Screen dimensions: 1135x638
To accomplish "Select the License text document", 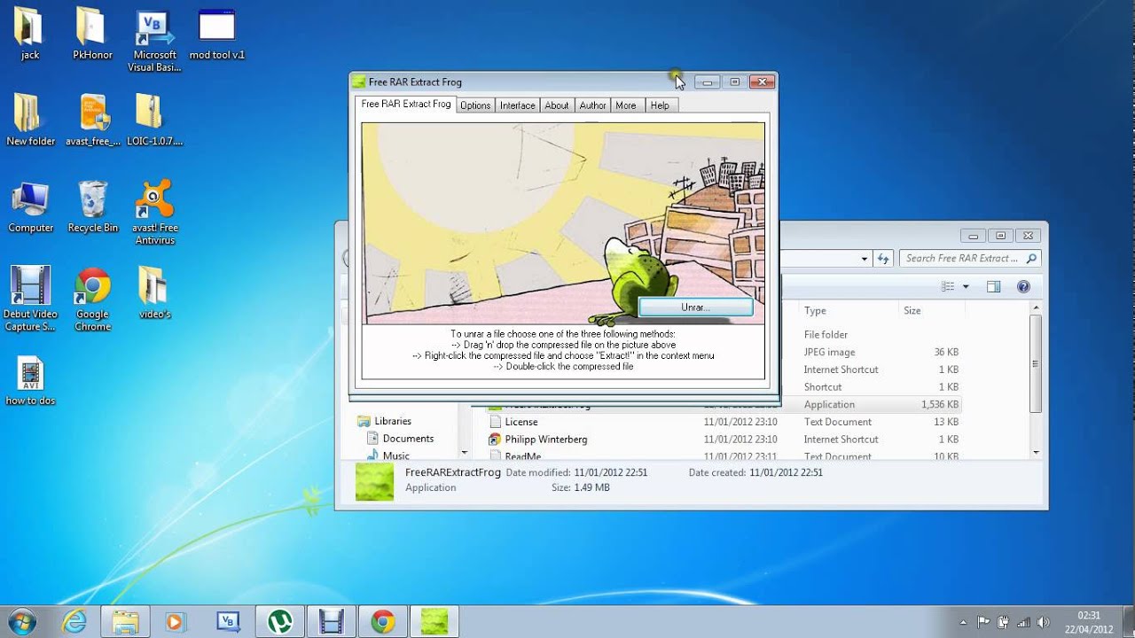I will (521, 422).
